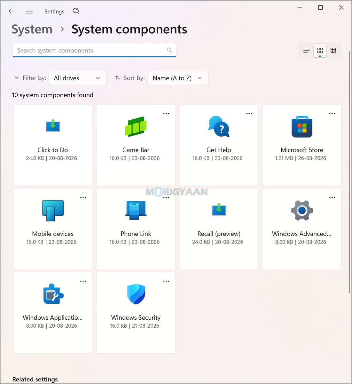This screenshot has height=384, width=352.
Task: Click the Phone Link name text
Action: [136, 234]
